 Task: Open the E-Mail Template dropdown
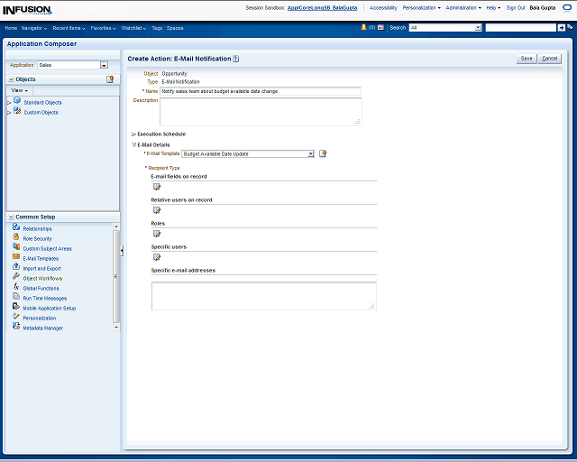coord(310,154)
